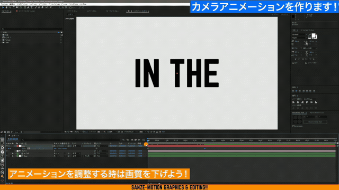Select the Rectangle shape tool
The image size is (339, 190).
(x=25, y=7)
